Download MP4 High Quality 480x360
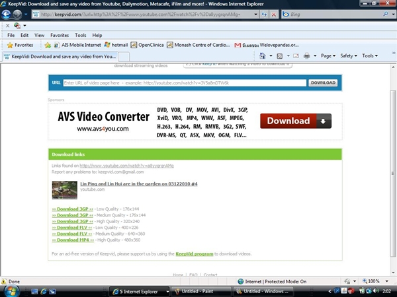 click(x=73, y=240)
